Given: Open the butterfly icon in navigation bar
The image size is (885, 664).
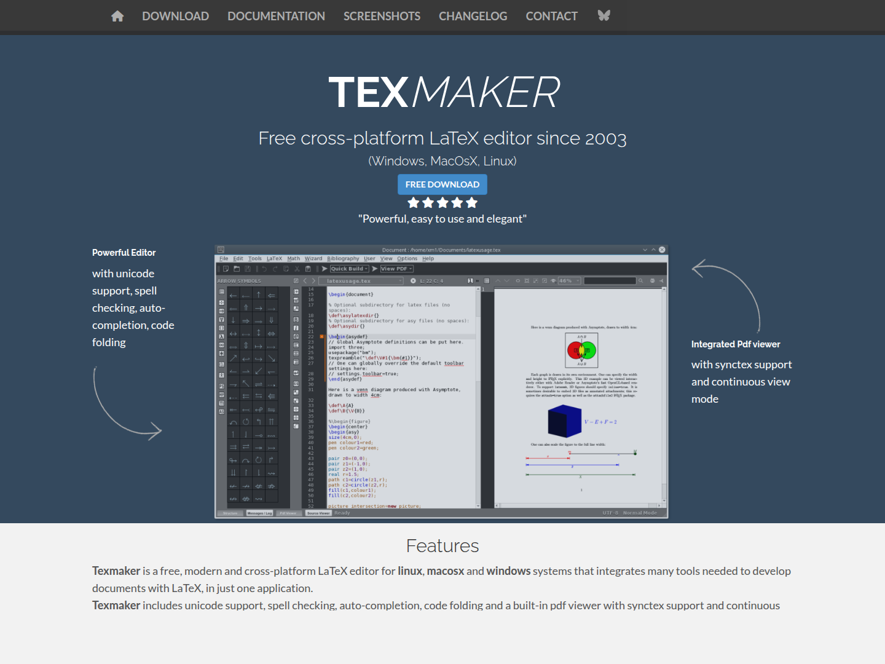Looking at the screenshot, I should [x=604, y=16].
